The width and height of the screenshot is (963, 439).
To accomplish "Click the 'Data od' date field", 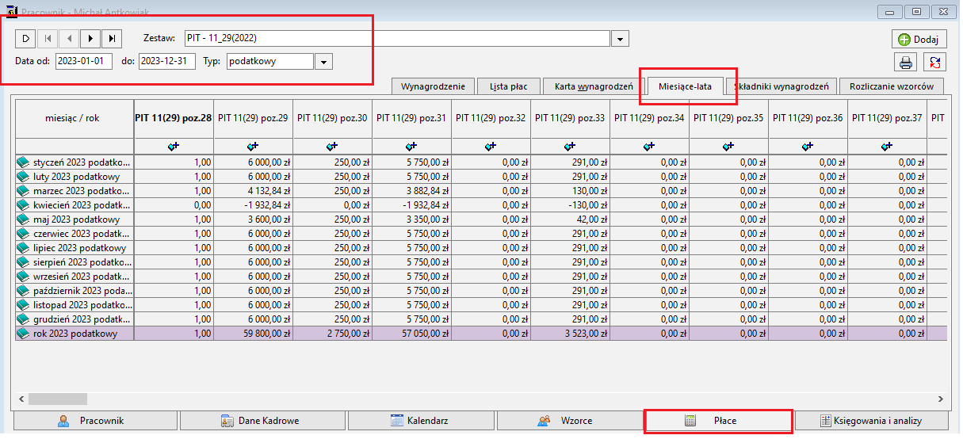I will [x=84, y=62].
